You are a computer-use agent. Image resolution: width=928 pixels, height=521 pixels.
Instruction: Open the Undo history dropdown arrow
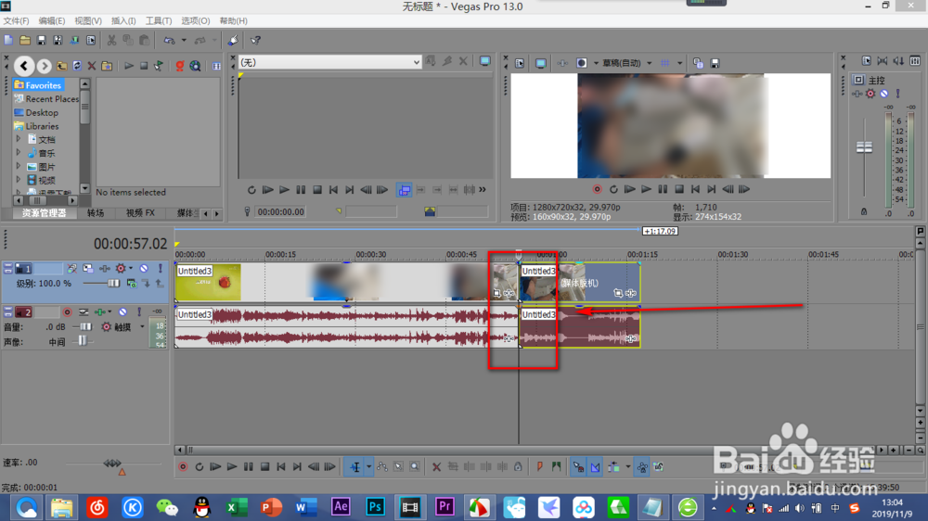pos(184,40)
